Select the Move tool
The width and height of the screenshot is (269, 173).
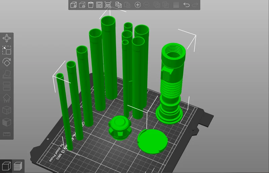pyautogui.click(x=7, y=38)
